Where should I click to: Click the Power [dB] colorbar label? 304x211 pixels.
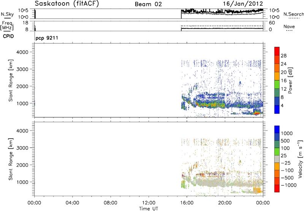tap(290, 80)
